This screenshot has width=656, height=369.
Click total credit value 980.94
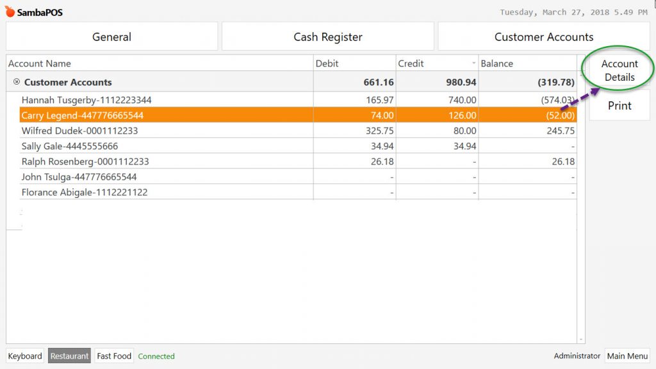click(461, 83)
